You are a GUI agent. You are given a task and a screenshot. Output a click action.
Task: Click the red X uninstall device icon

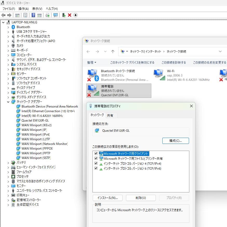[69, 15]
